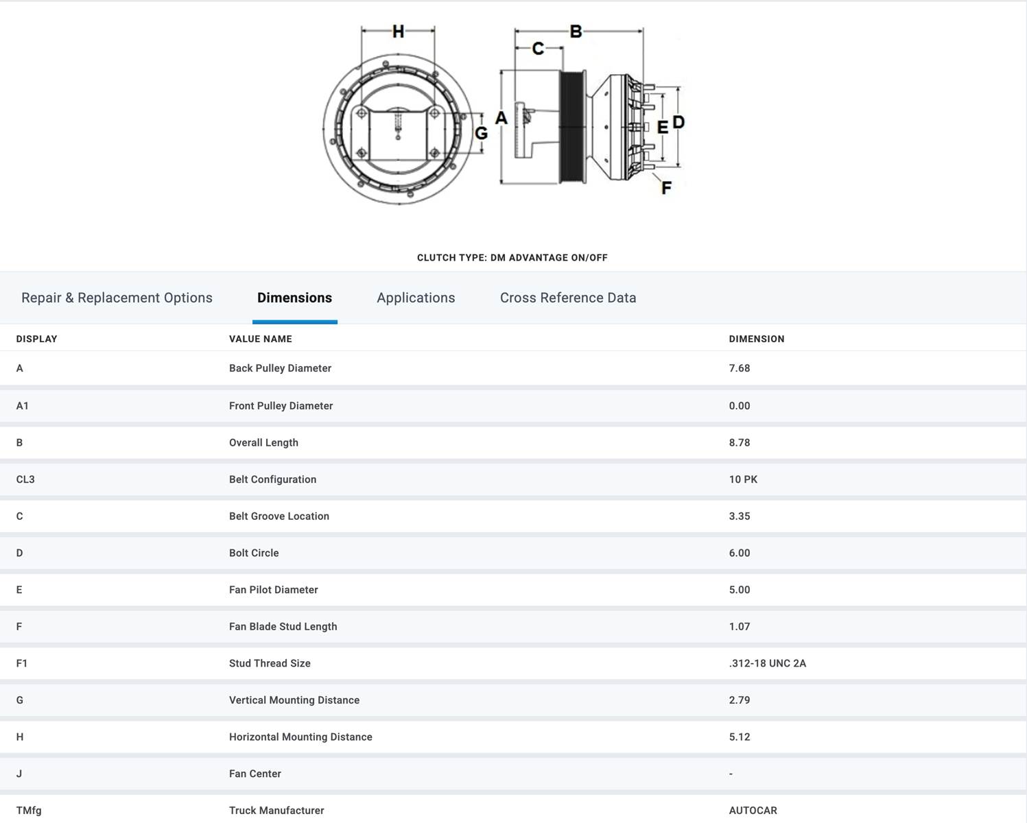Click the DISPLAY column header

[37, 339]
